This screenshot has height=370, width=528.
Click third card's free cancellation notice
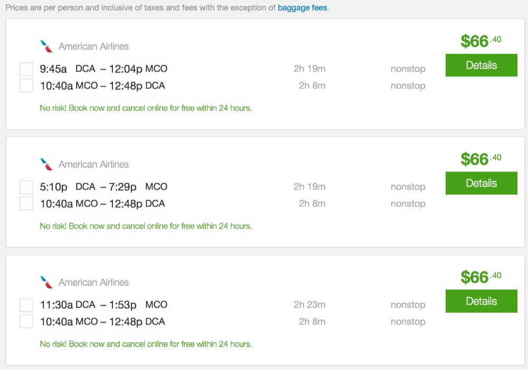tap(146, 344)
